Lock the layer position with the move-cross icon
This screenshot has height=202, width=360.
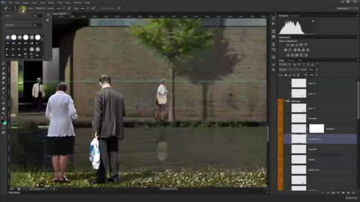pyautogui.click(x=294, y=75)
